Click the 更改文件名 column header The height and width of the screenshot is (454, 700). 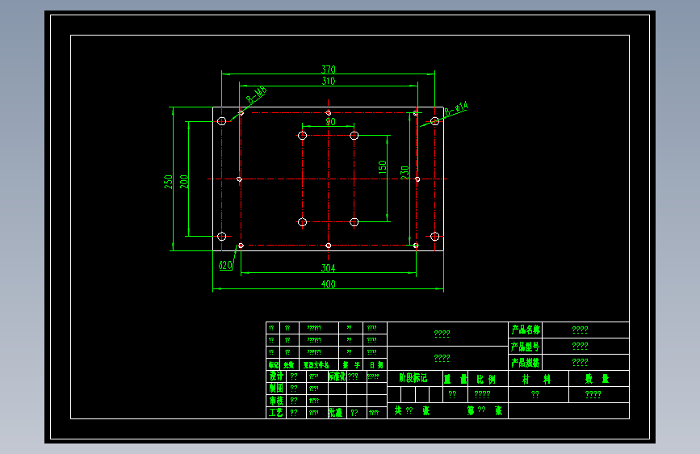(x=316, y=365)
